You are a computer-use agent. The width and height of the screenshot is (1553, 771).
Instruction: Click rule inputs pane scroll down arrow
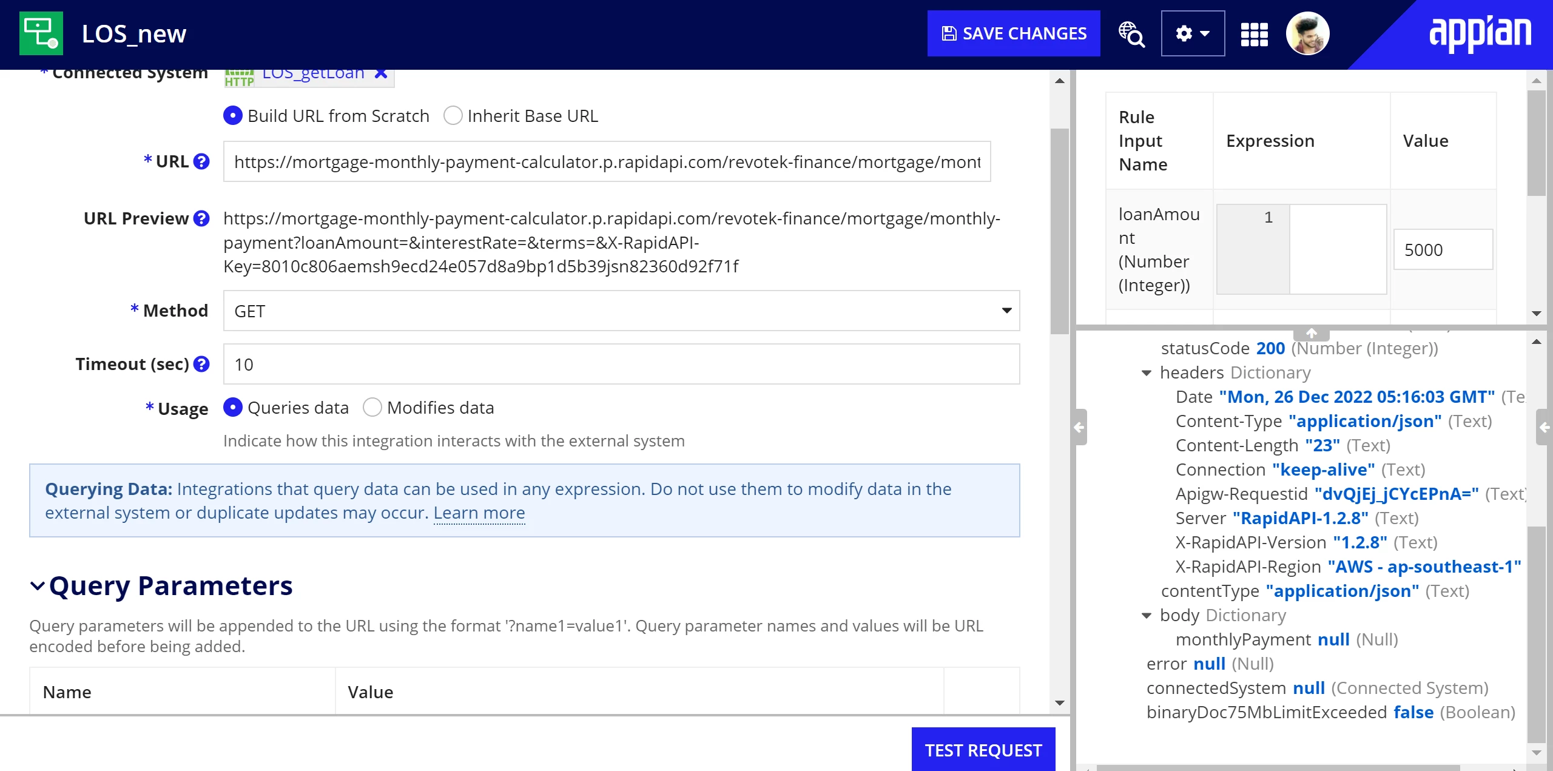[x=1537, y=314]
